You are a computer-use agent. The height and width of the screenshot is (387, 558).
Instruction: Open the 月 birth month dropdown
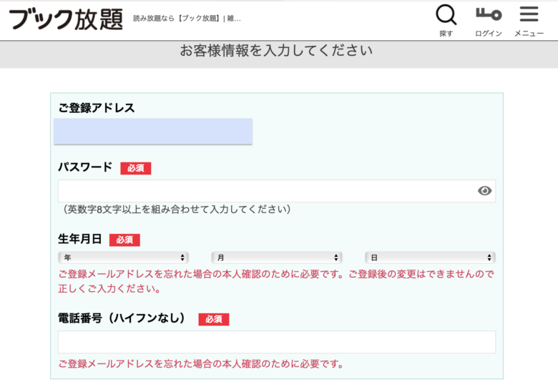click(277, 258)
